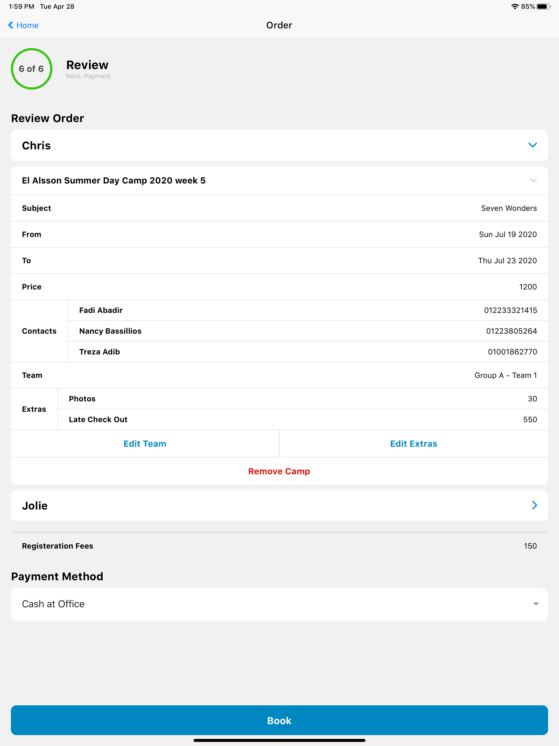Remove Camp from the order
This screenshot has height=746, width=559.
(x=279, y=471)
